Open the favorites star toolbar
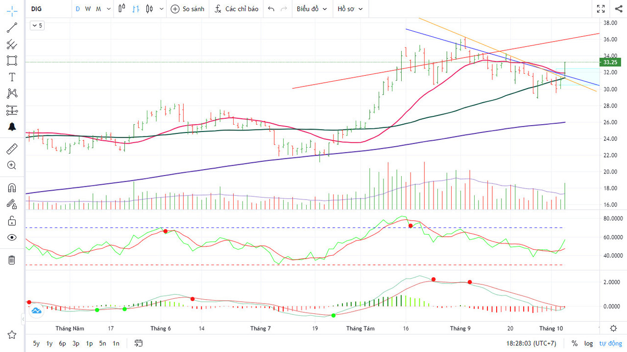627x352 pixels. (12, 335)
